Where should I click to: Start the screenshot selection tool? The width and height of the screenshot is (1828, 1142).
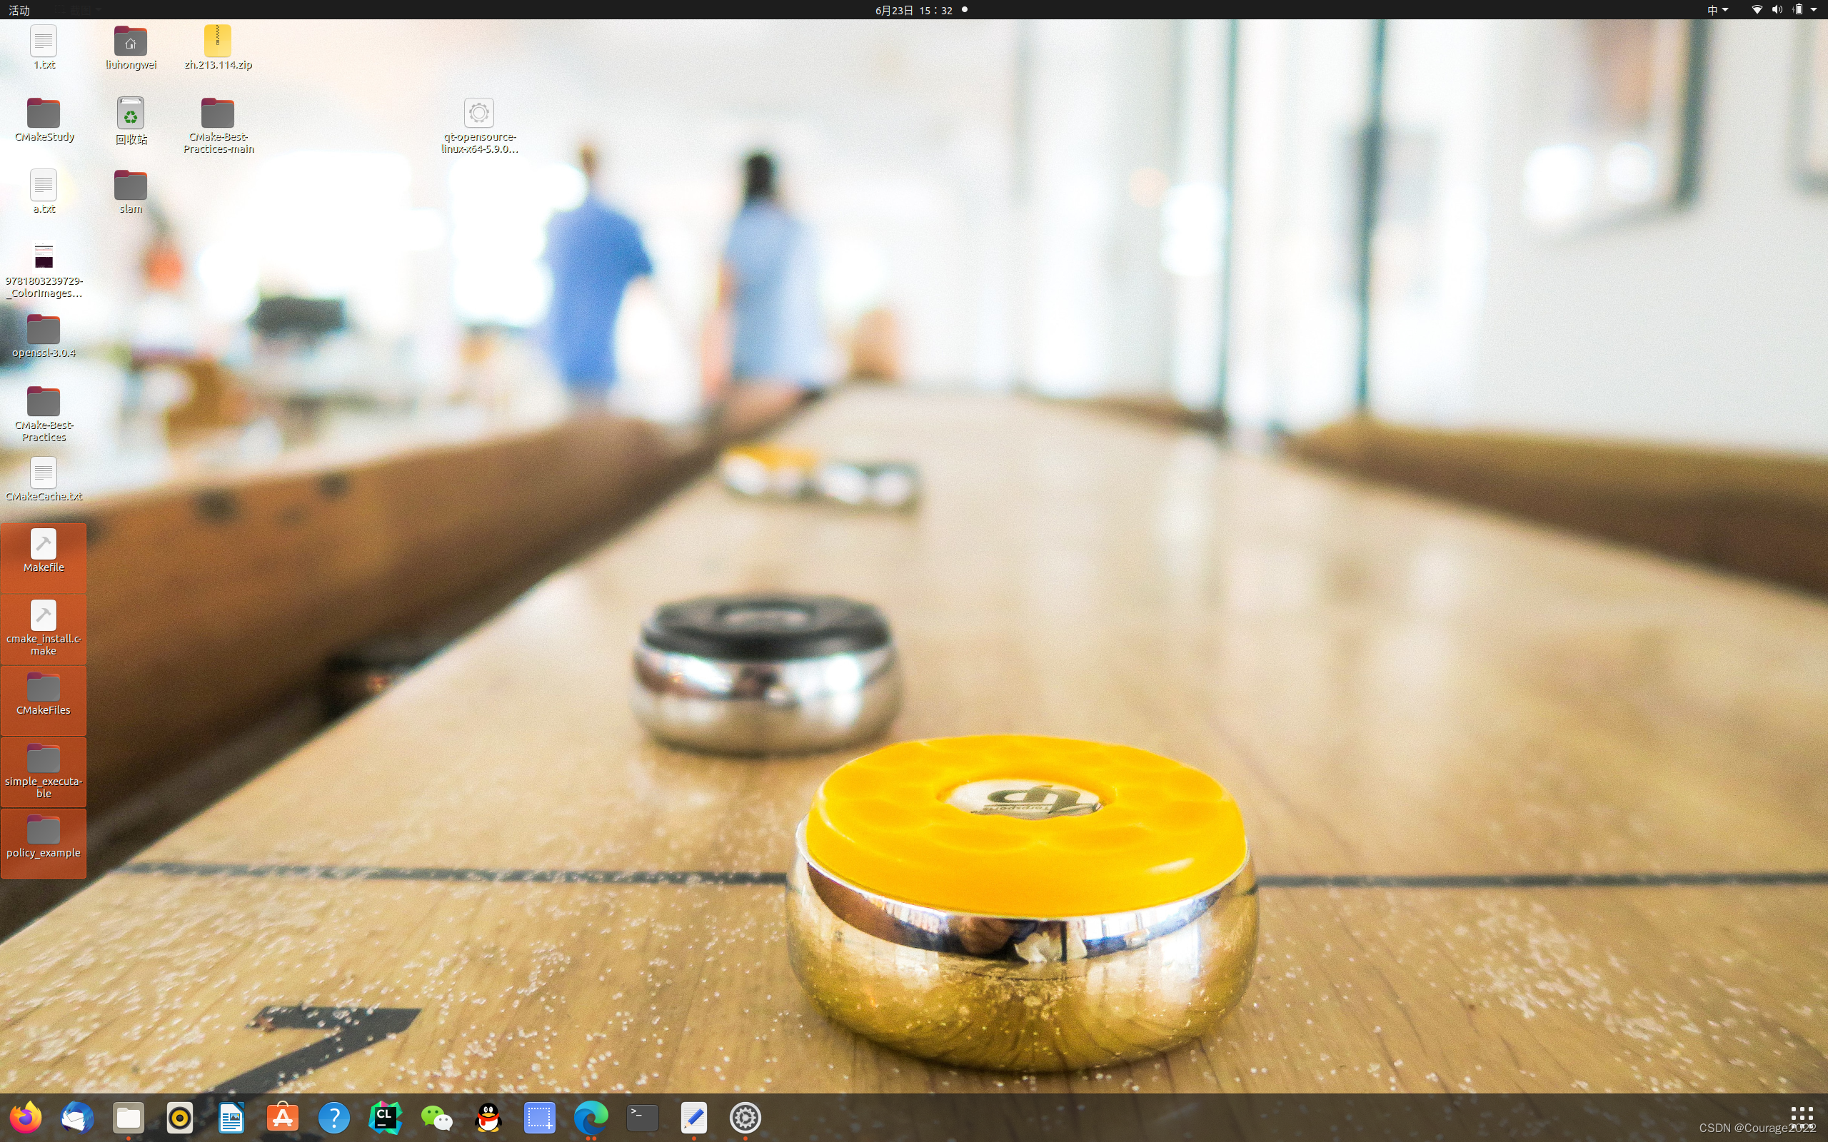pyautogui.click(x=539, y=1116)
